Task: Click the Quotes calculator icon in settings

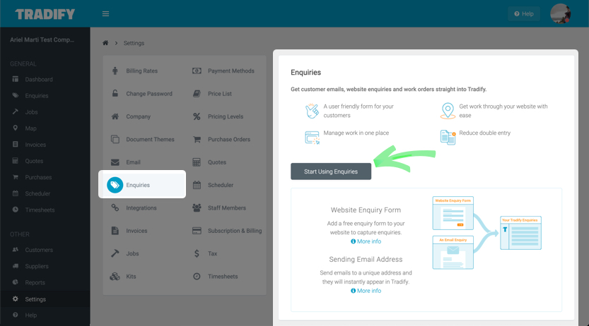Action: (197, 162)
